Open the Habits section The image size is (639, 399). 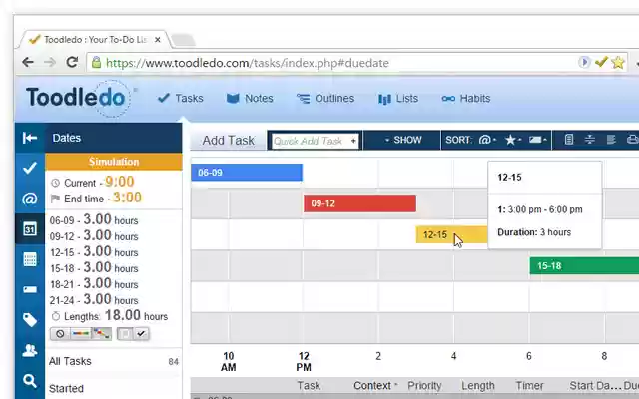point(466,98)
